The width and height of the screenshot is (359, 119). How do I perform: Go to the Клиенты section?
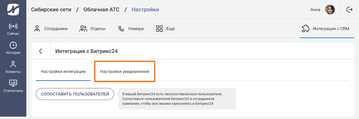point(13,67)
